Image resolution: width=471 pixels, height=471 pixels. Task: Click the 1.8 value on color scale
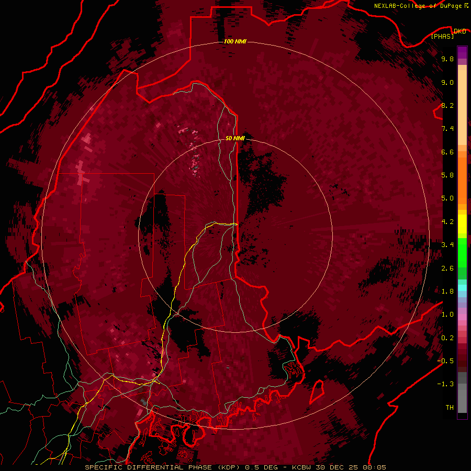pyautogui.click(x=447, y=291)
